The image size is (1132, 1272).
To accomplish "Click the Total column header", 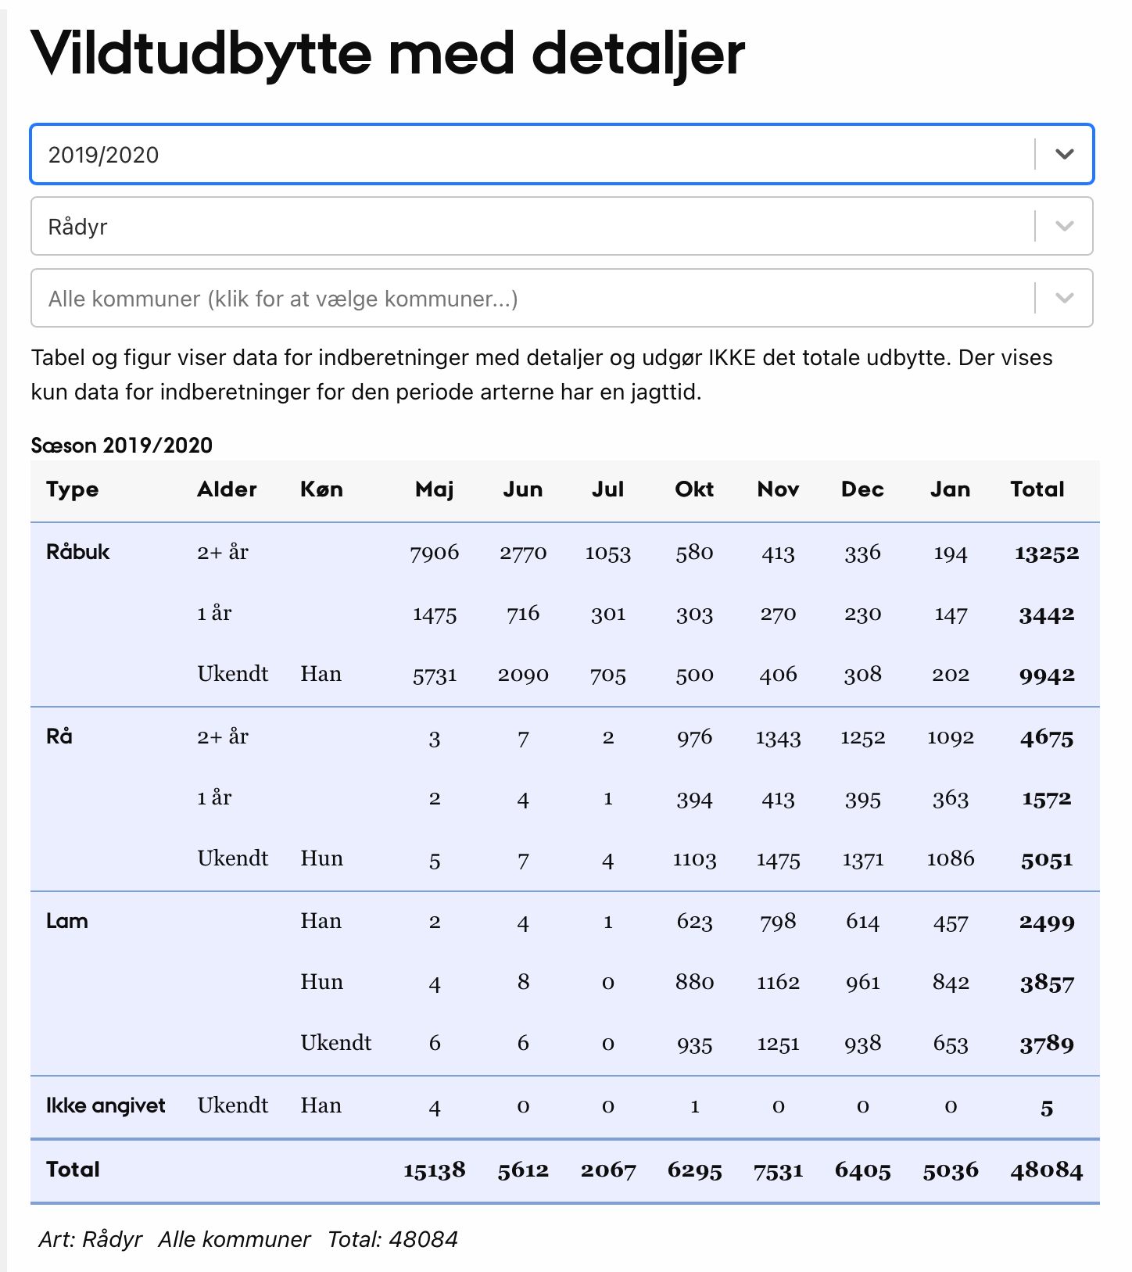I will tap(1037, 489).
